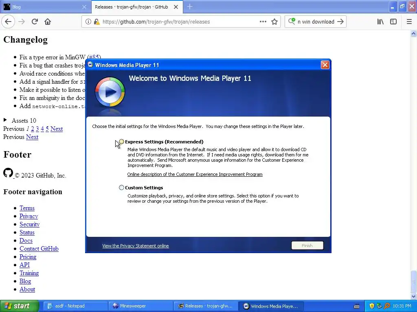417x312 pixels.
Task: Click the vertical scrollbar thumb
Action: pyautogui.click(x=413, y=281)
